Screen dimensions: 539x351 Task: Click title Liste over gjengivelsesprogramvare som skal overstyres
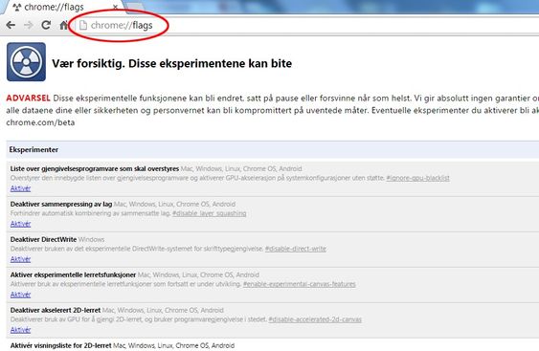pos(95,168)
